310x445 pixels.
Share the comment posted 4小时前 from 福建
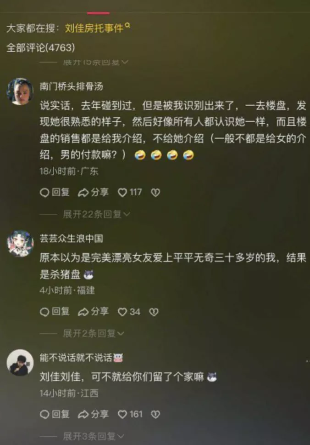click(93, 312)
